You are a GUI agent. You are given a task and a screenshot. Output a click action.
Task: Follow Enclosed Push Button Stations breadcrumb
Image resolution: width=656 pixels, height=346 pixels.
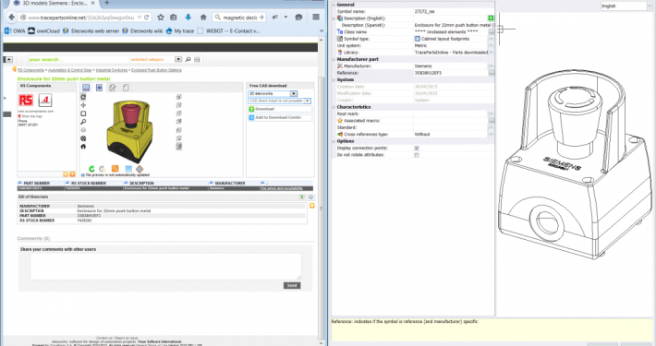pos(156,70)
